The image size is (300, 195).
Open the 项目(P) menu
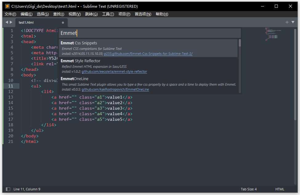tap(124, 14)
